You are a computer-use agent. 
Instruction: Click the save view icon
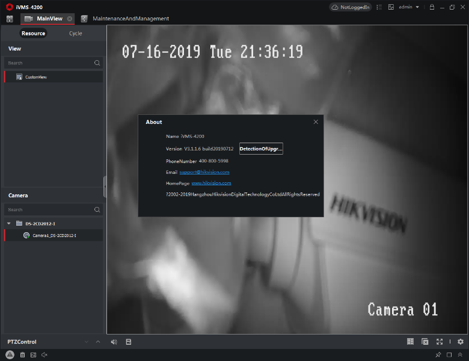(x=129, y=342)
